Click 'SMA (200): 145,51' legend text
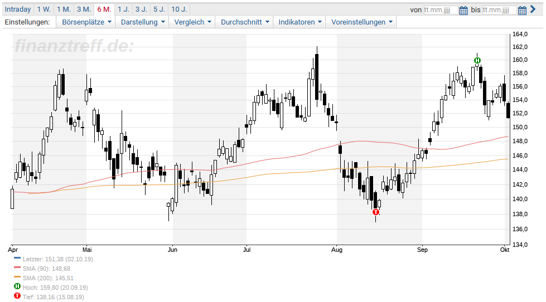 (48, 278)
